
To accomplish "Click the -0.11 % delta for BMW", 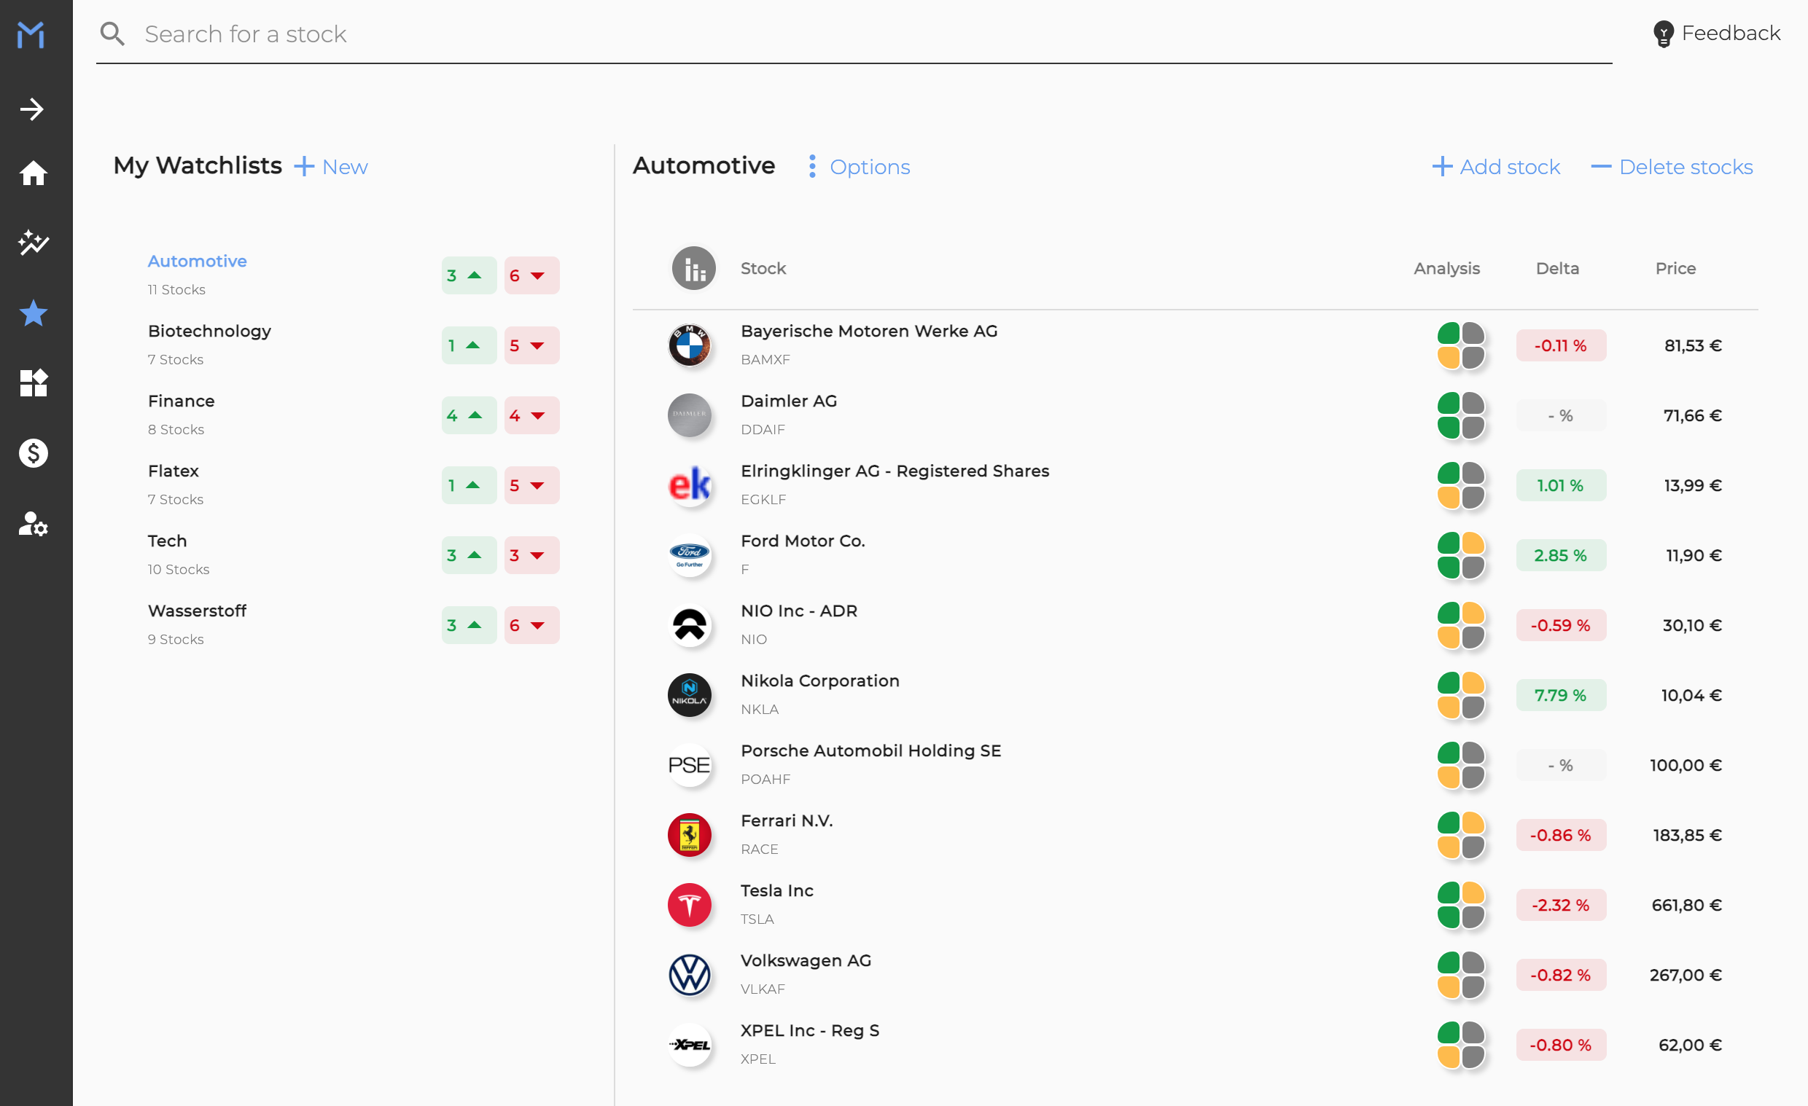I will pyautogui.click(x=1561, y=345).
